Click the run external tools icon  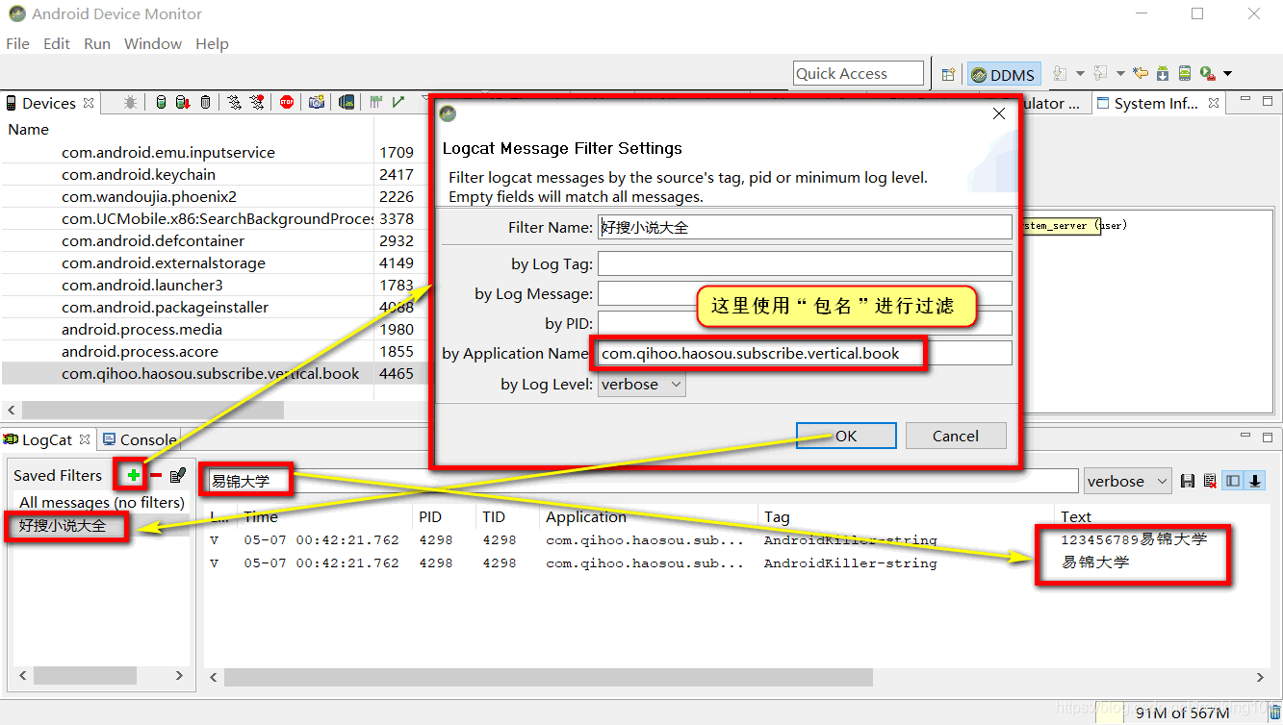coord(1207,73)
